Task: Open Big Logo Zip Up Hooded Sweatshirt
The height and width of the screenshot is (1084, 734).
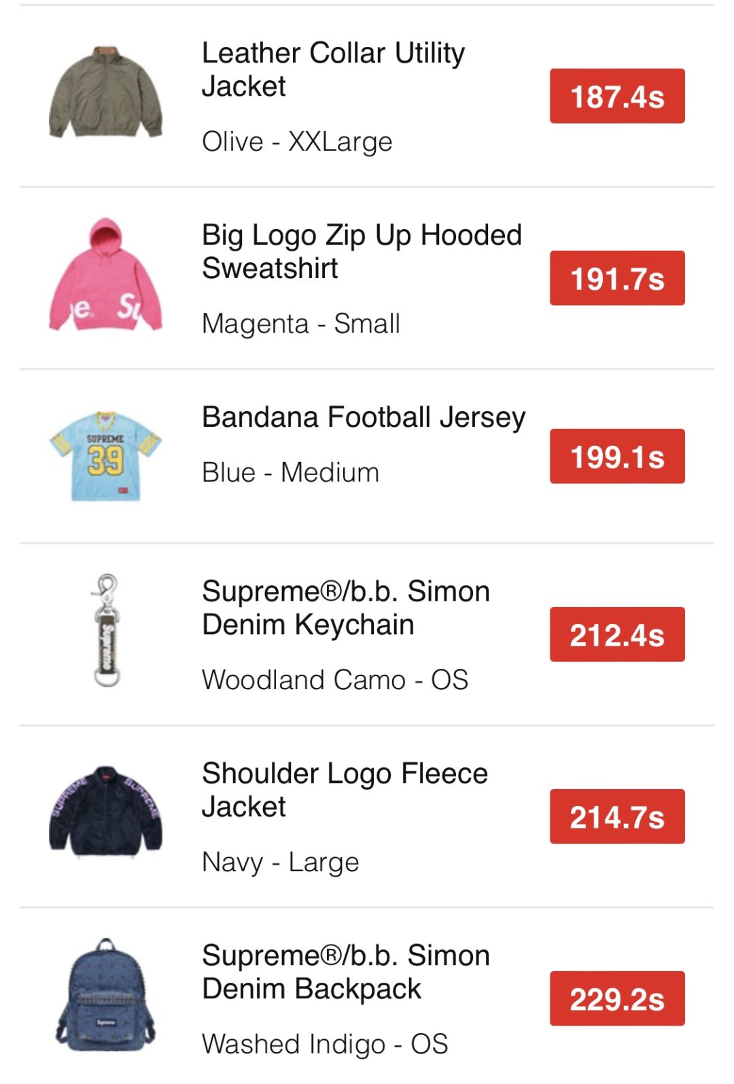Action: 362,251
